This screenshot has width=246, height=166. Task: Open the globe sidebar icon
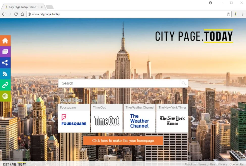click(5, 96)
